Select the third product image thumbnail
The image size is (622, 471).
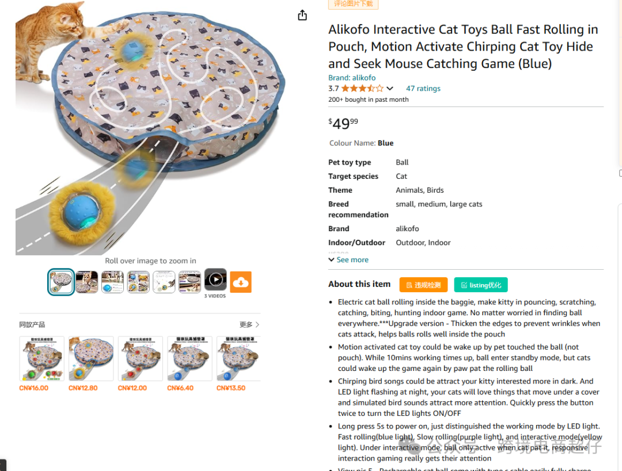point(113,282)
